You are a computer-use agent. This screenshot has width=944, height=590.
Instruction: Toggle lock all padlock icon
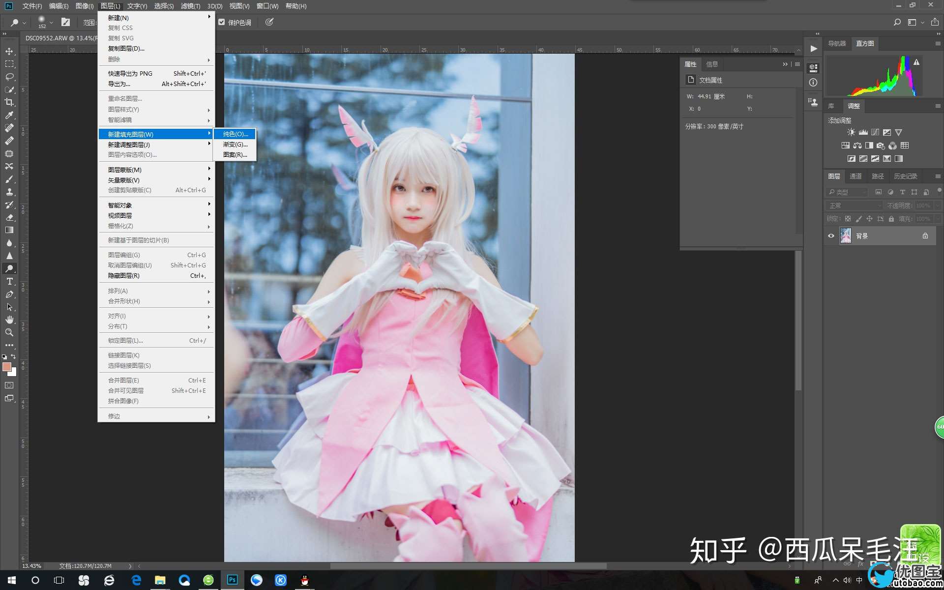coord(891,219)
